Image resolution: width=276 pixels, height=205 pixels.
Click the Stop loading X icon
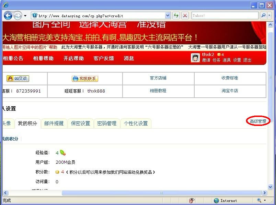click(185, 15)
